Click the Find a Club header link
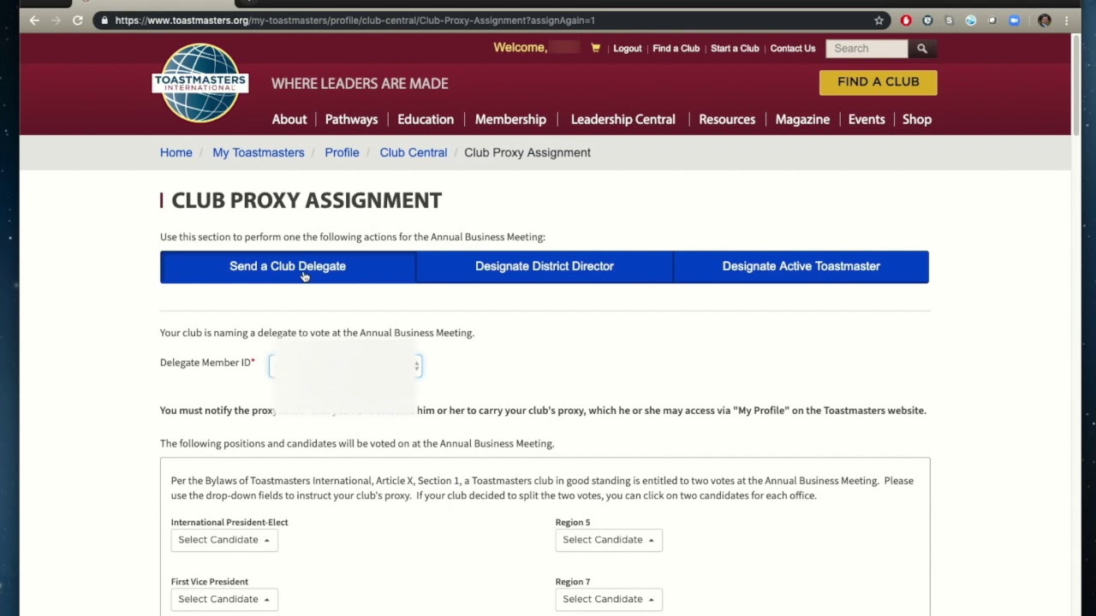This screenshot has width=1096, height=616. click(676, 49)
